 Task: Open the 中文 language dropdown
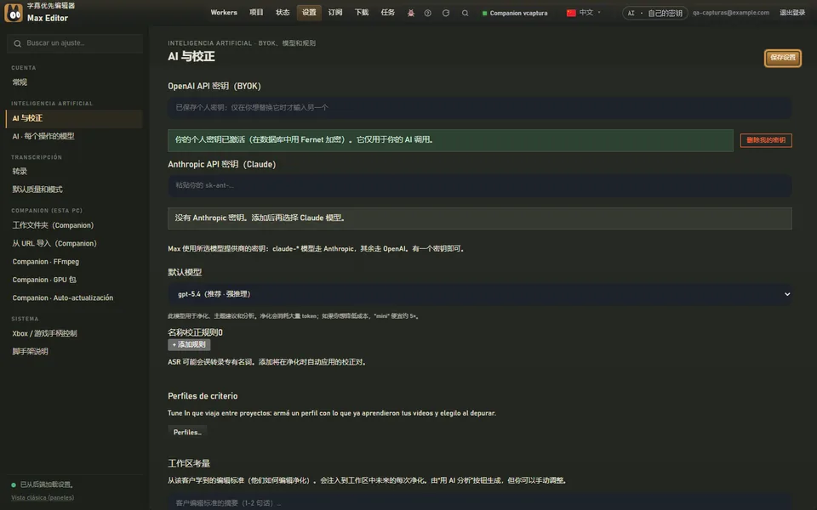(584, 13)
